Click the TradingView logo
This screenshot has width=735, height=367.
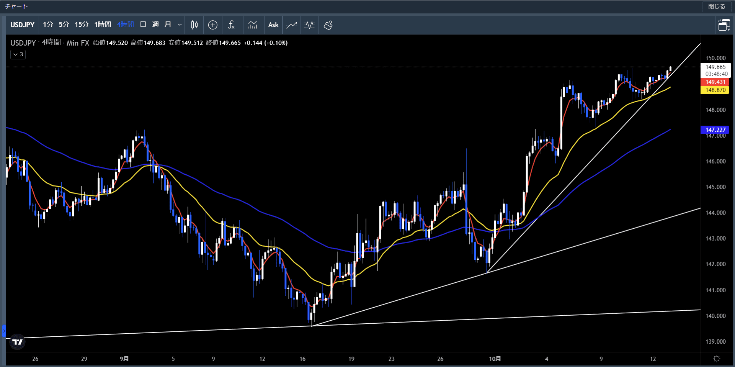tap(18, 342)
